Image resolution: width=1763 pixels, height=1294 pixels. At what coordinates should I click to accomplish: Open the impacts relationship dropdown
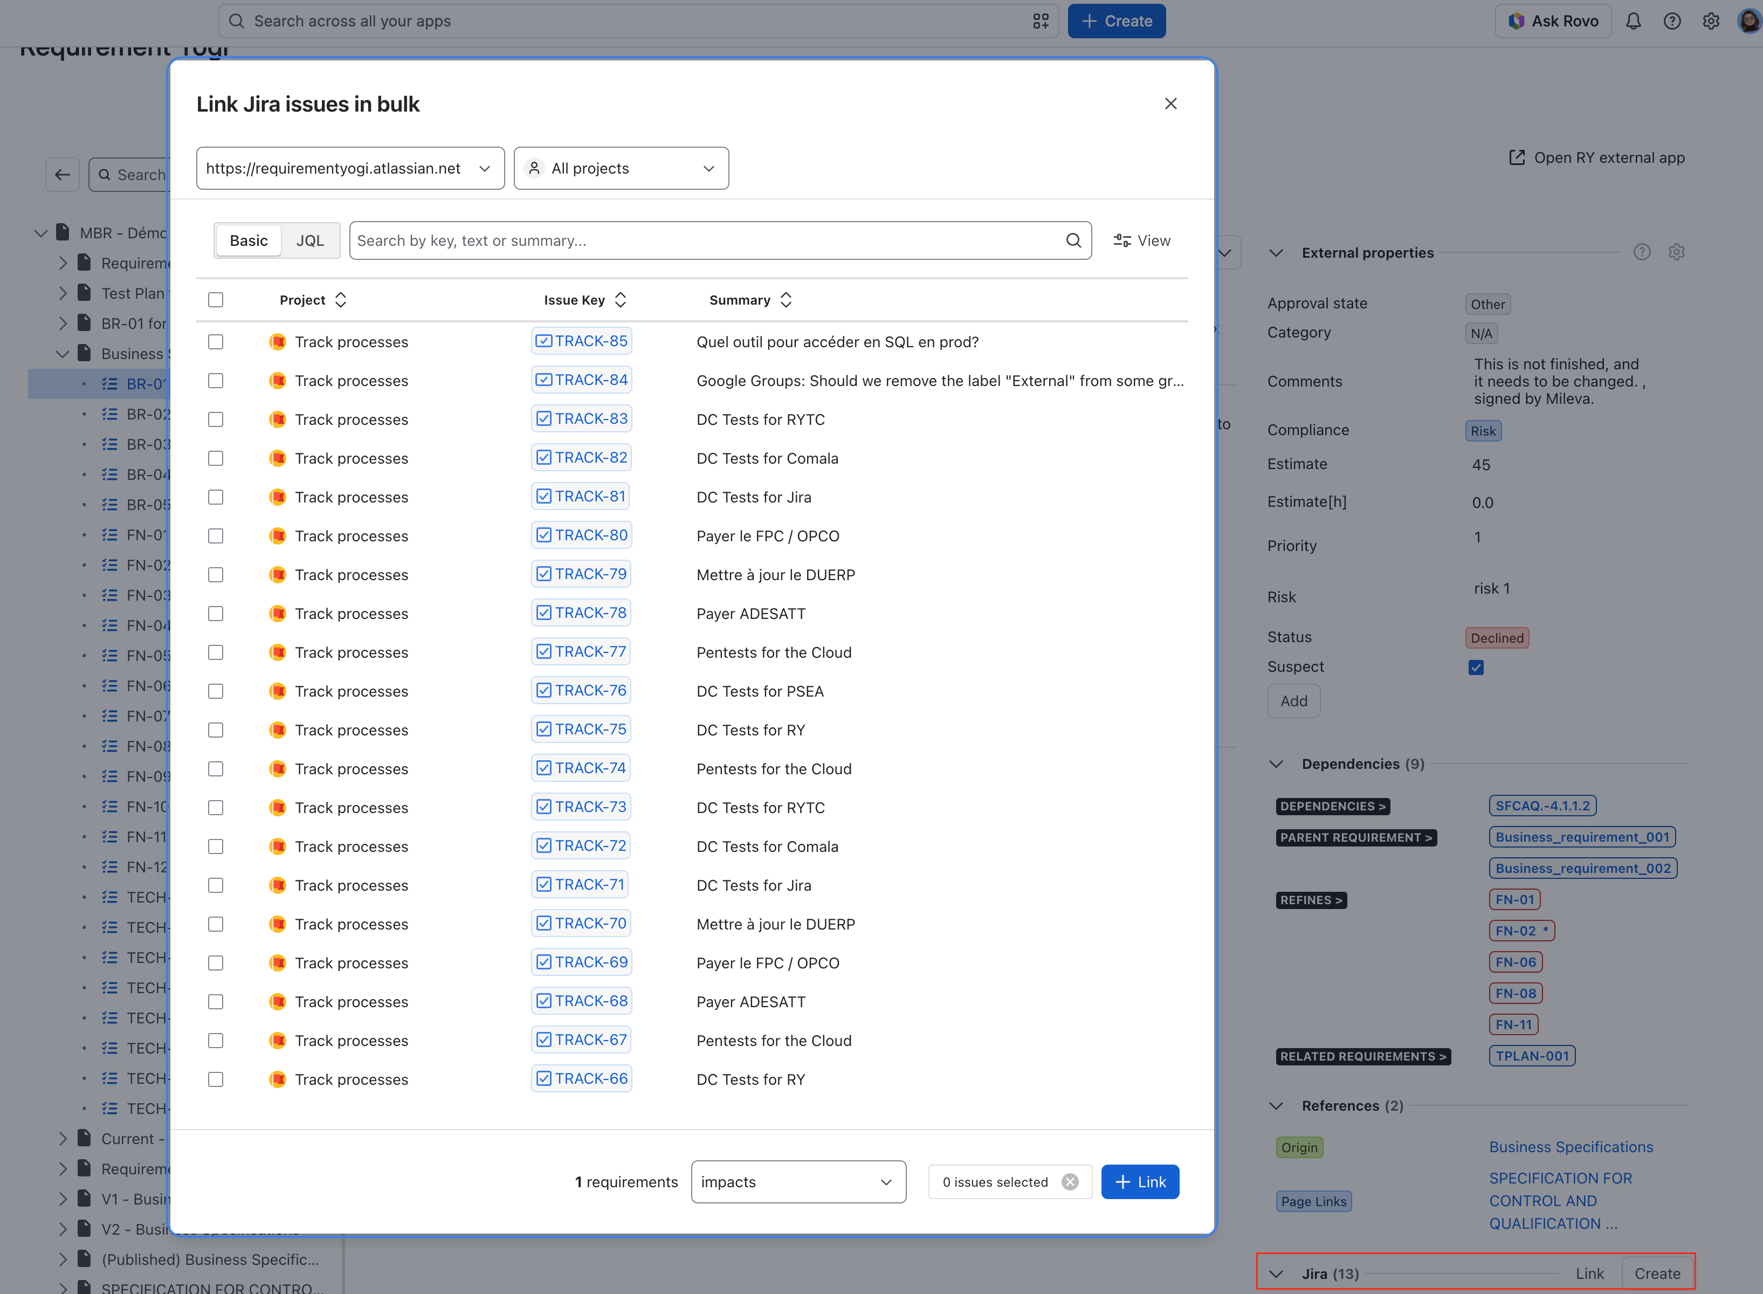[798, 1182]
